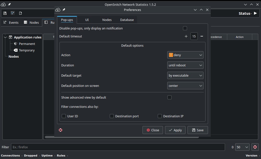
Task: Decrease Default timeout with the minus button
Action: click(201, 36)
